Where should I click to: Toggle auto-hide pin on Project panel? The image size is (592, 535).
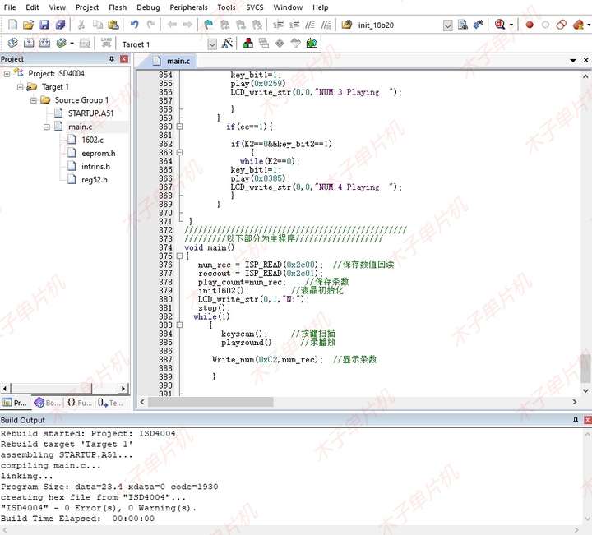(x=112, y=59)
